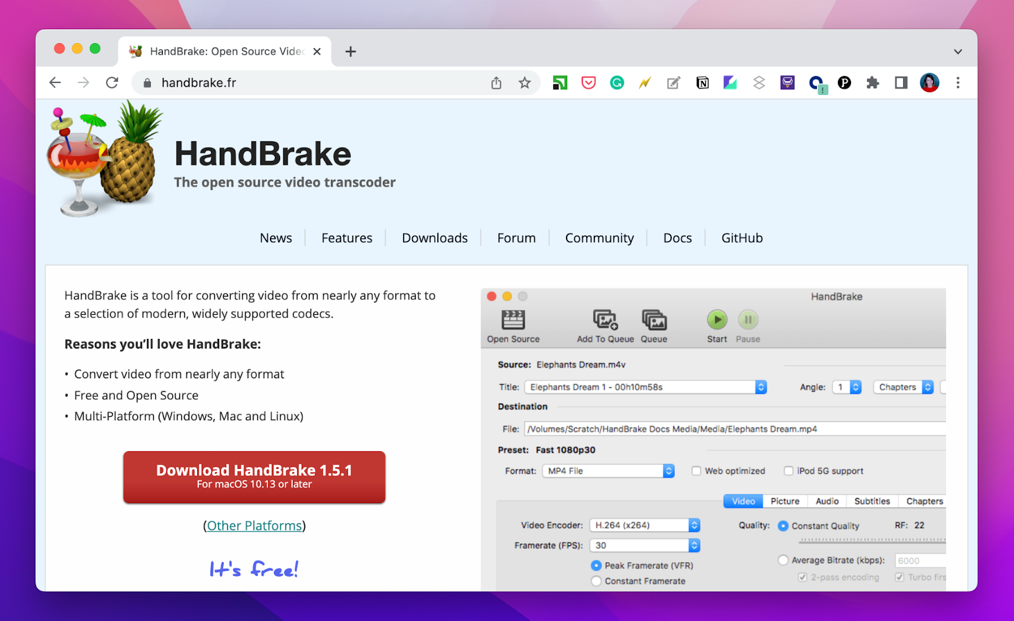Select Peak Framerate (VFR) radio button
The height and width of the screenshot is (621, 1014).
pos(596,565)
